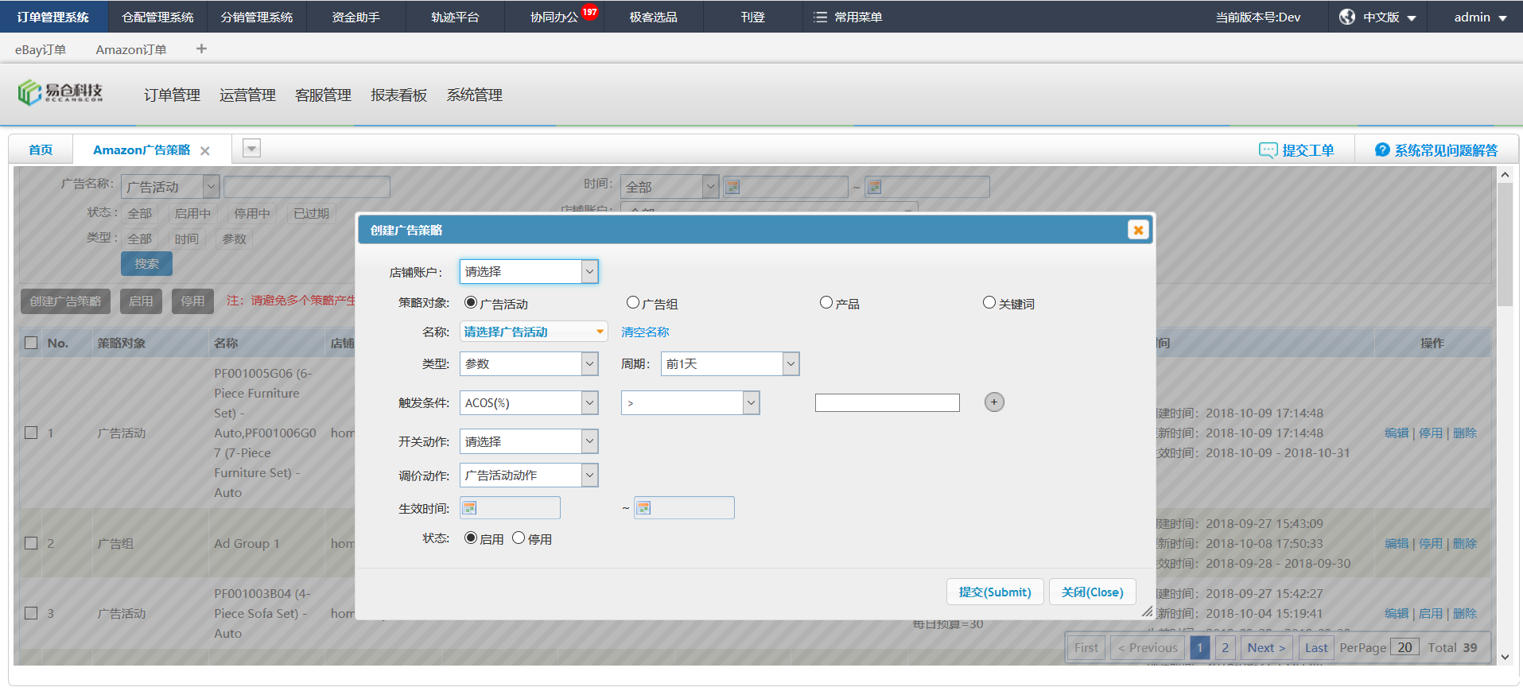The height and width of the screenshot is (691, 1523).
Task: Switch to the 首页 tab
Action: [x=41, y=150]
